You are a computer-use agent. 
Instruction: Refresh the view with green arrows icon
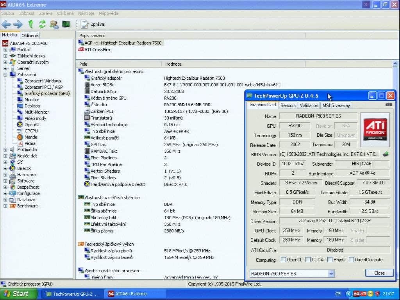42,24
